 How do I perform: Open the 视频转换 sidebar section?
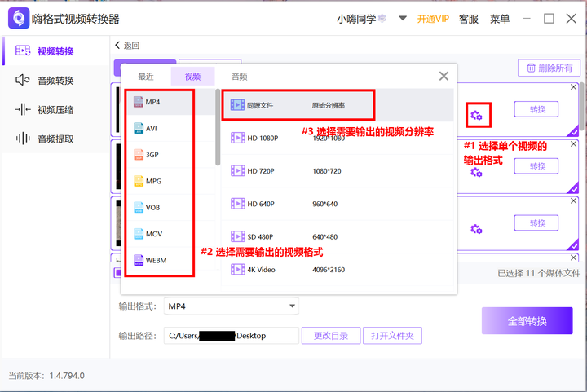55,51
